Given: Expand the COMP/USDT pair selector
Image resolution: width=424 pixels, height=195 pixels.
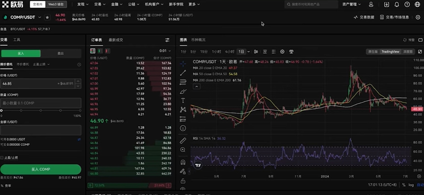Looking at the screenshot, I should point(40,17).
